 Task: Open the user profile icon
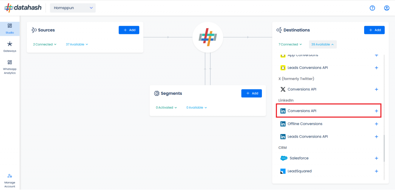coord(387,8)
